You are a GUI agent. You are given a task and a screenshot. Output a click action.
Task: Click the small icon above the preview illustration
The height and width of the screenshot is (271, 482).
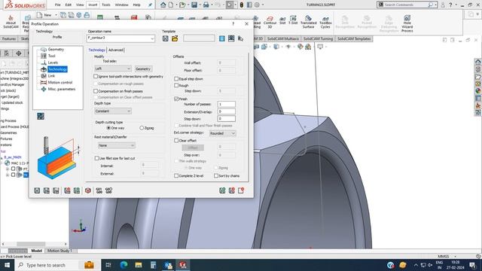pos(41,116)
